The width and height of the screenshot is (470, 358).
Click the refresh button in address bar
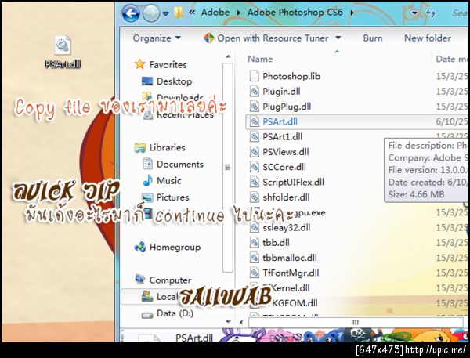431,13
